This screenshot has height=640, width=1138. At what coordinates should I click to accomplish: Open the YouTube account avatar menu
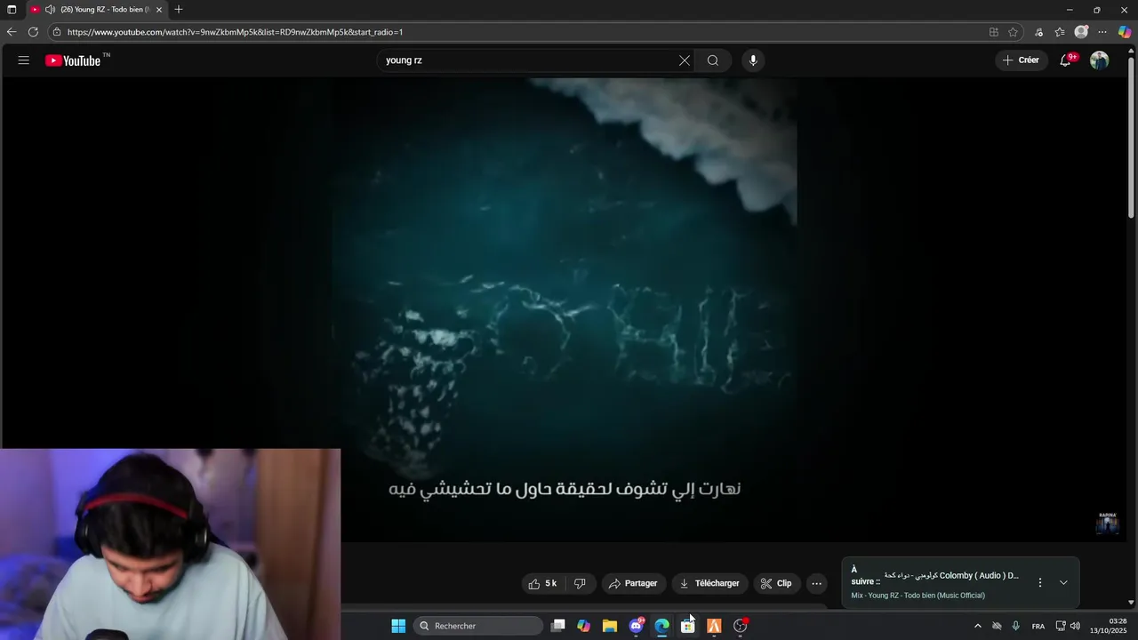click(1100, 60)
